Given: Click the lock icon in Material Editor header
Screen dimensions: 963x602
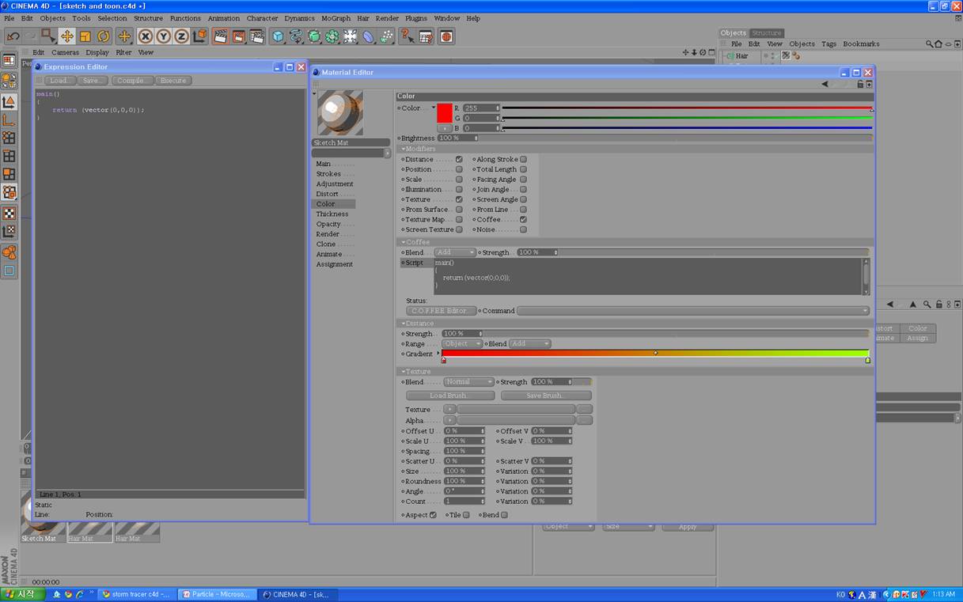Looking at the screenshot, I should click(x=860, y=84).
